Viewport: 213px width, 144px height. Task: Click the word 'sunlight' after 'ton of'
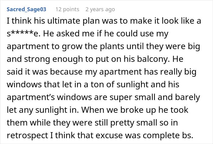[132, 85]
